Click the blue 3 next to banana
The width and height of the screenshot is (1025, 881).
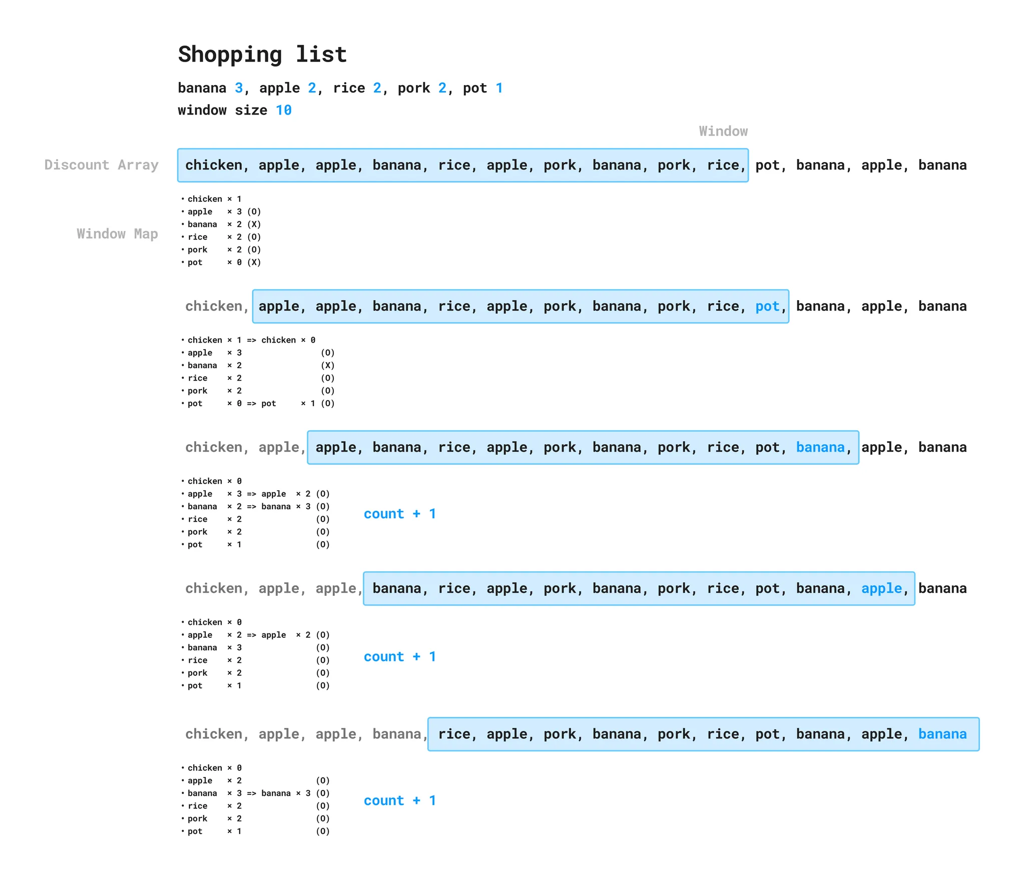pos(239,88)
